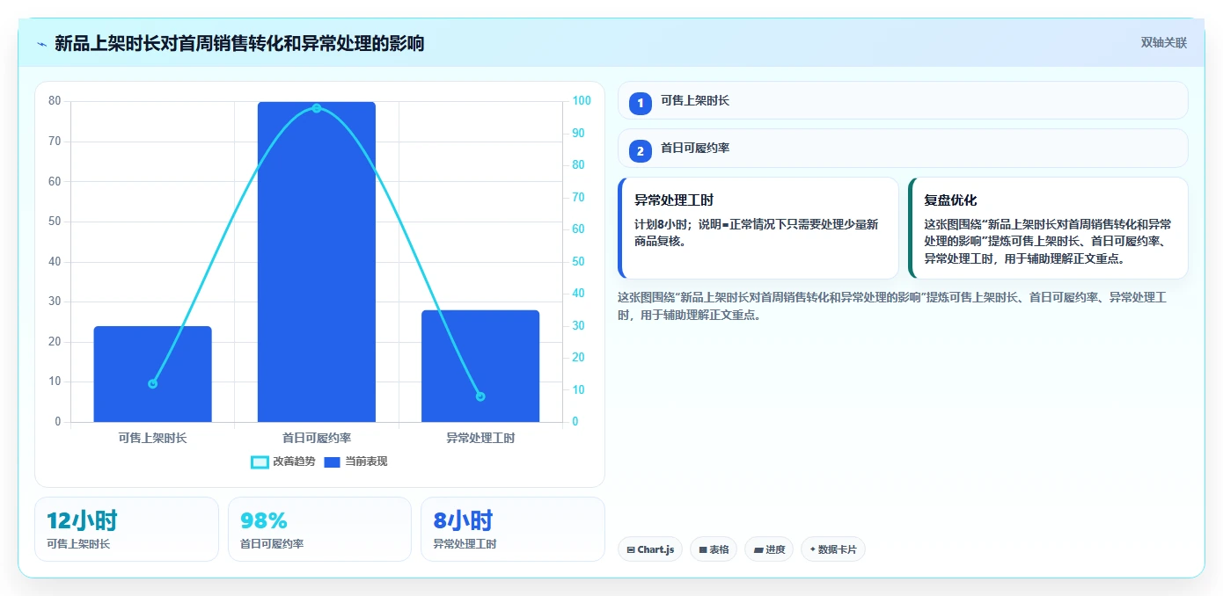Click the 首日可履约率 x-axis label
Image resolution: width=1223 pixels, height=596 pixels.
pyautogui.click(x=317, y=438)
